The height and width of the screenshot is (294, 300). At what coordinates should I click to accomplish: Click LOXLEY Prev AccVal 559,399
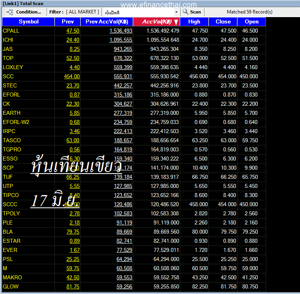pyautogui.click(x=123, y=68)
